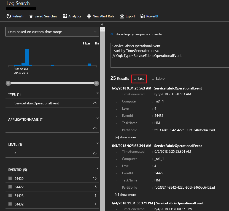Open PowerBI from the toolbar
Viewport: 229px width, 211px height.
click(142, 16)
